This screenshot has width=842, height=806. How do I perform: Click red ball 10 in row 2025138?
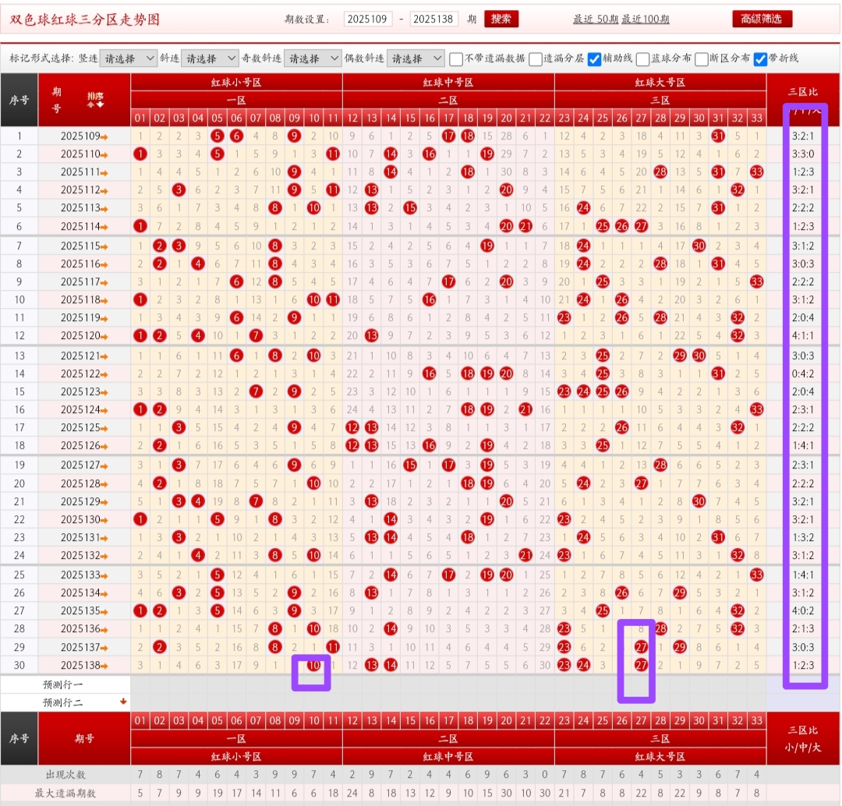click(313, 665)
